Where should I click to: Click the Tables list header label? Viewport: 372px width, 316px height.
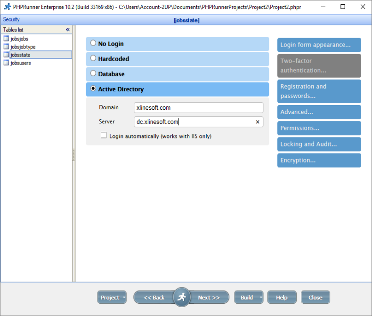[13, 30]
